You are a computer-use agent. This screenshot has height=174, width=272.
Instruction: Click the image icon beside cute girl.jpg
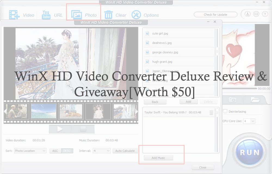147,33
